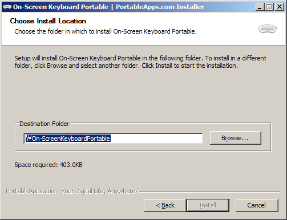Screen dimensions: 287x220
Task: Close the installer with the X button
Action: 280,7
